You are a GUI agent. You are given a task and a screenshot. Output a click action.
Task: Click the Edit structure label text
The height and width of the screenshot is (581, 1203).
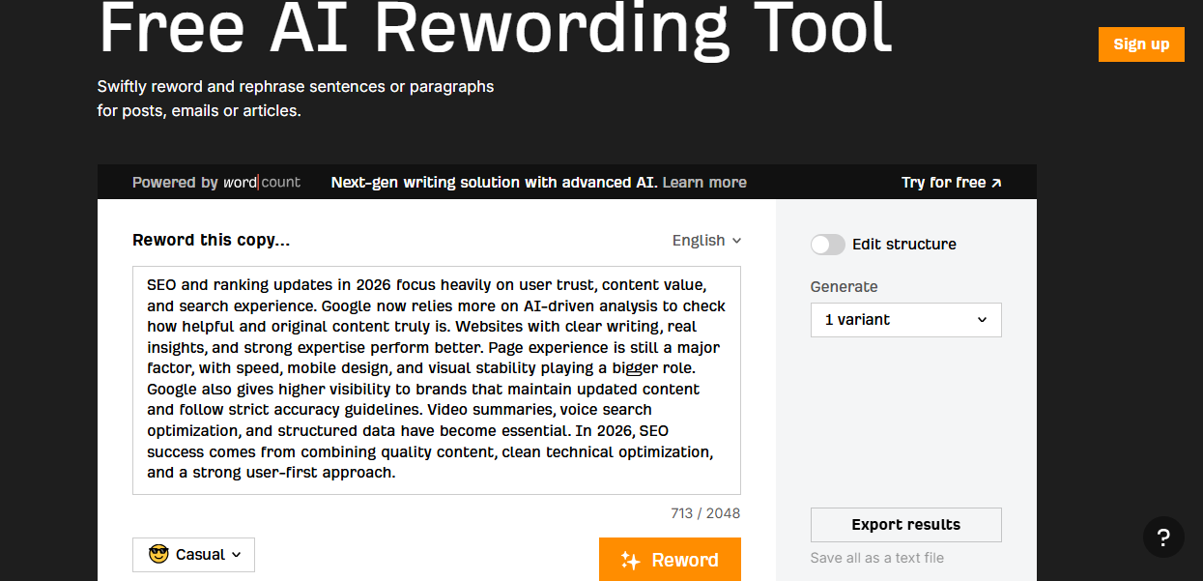tap(903, 245)
